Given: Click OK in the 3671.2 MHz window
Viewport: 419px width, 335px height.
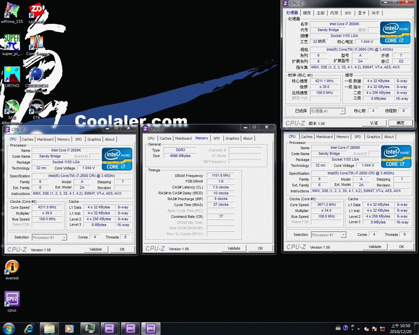Looking at the screenshot, I should tap(401, 247).
